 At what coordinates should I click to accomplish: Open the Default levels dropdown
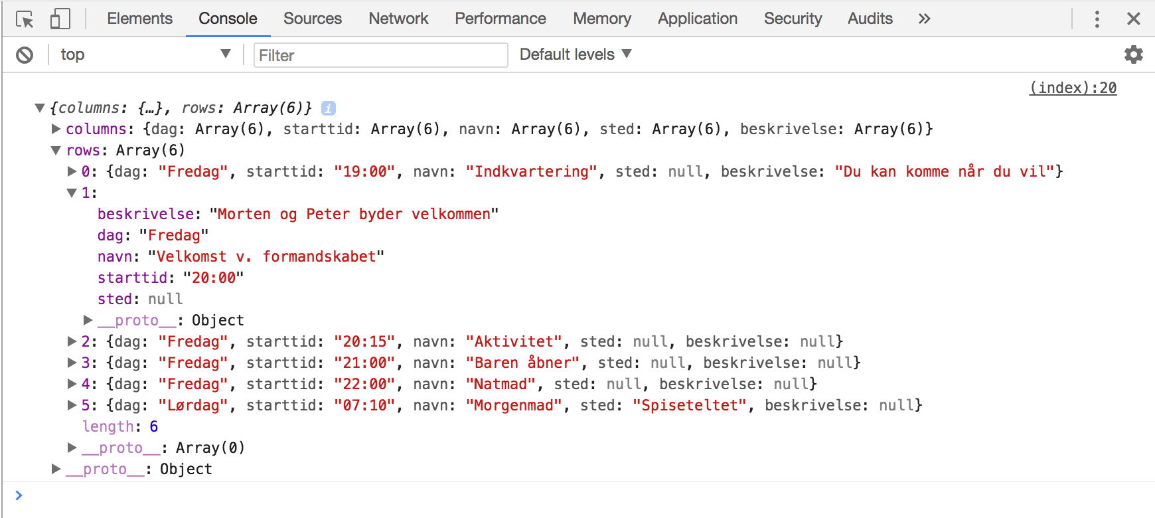pyautogui.click(x=575, y=54)
